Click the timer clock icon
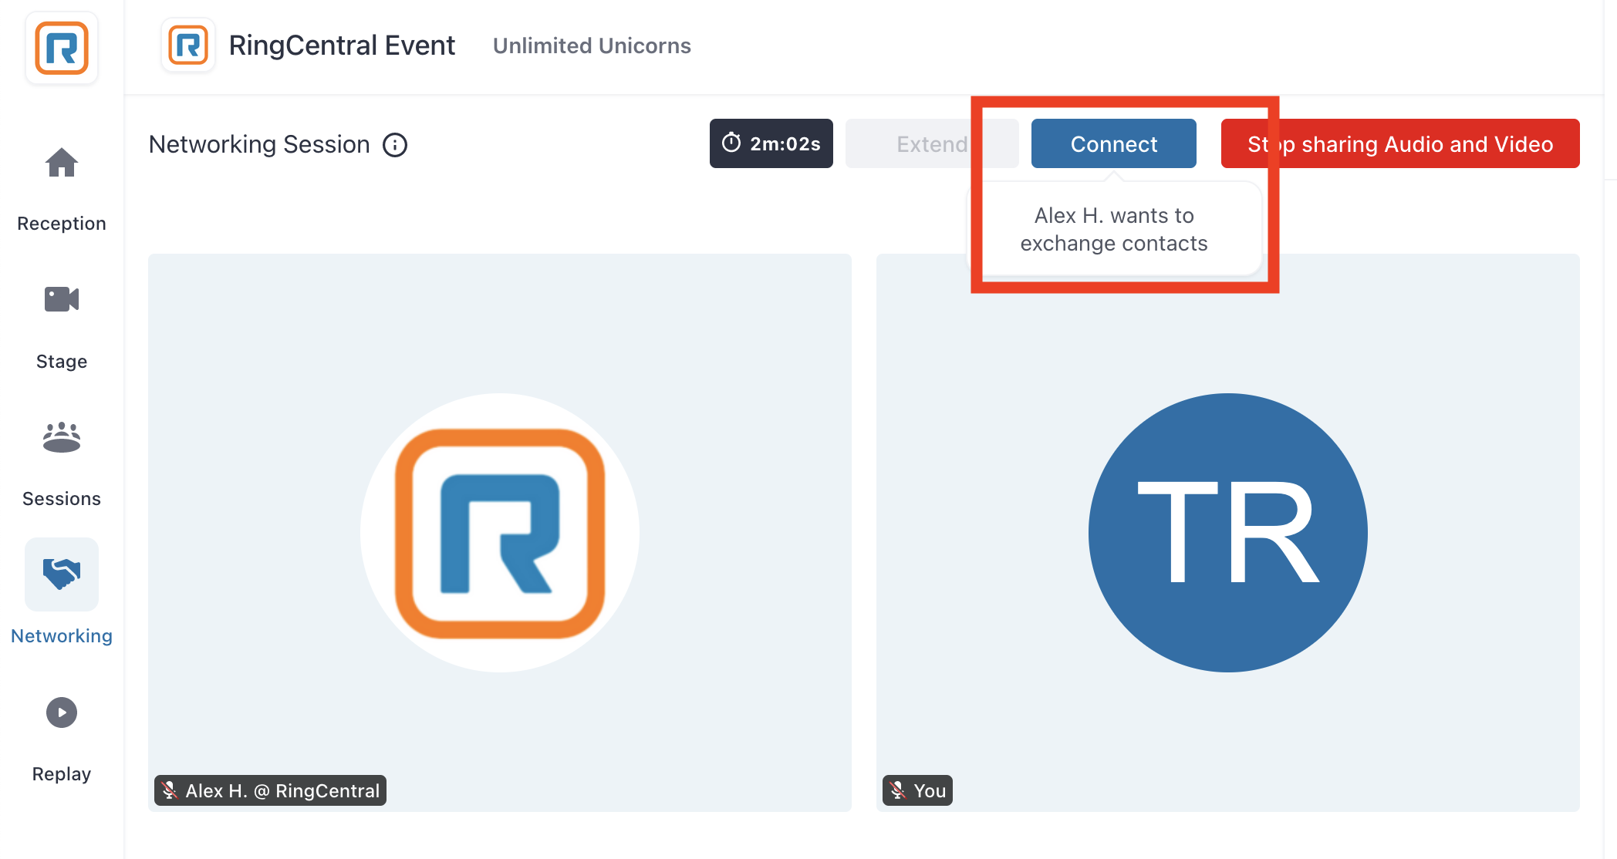This screenshot has height=859, width=1617. point(731,143)
